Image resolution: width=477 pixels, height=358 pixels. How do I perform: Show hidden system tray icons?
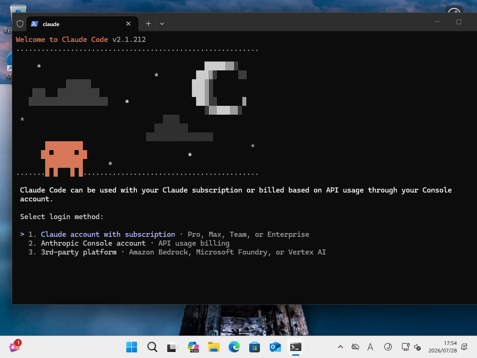[x=341, y=347]
